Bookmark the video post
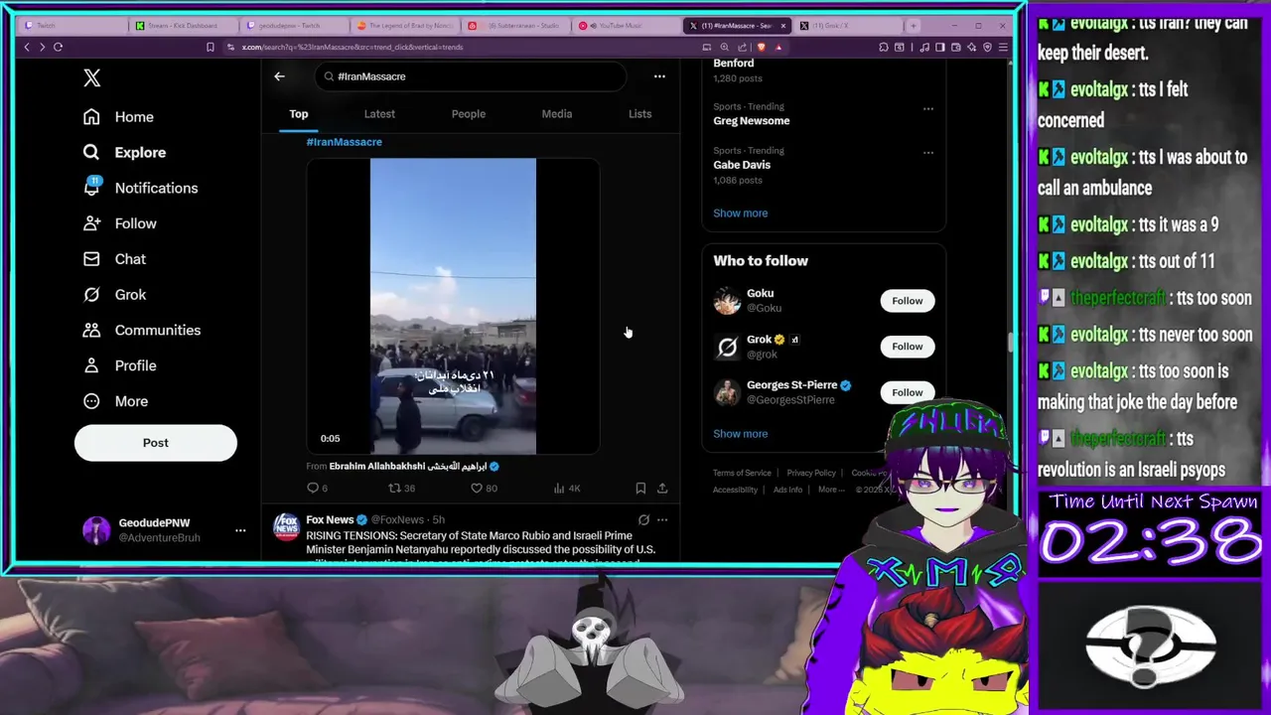This screenshot has height=715, width=1271. click(x=640, y=488)
